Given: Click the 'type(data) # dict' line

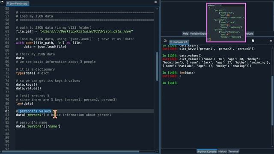Looking at the screenshot, I should [x=33, y=73].
